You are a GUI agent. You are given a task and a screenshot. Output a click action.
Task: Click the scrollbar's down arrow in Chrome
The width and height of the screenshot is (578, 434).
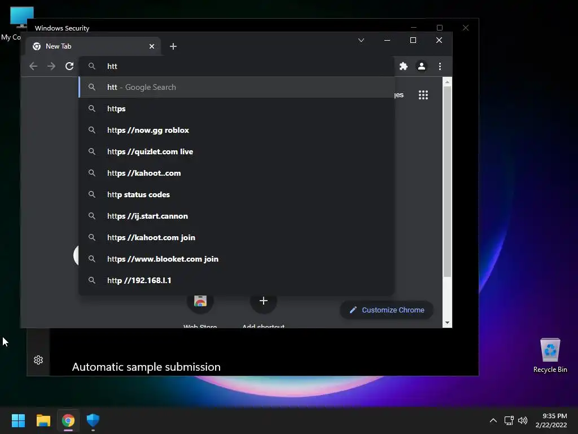pos(447,323)
